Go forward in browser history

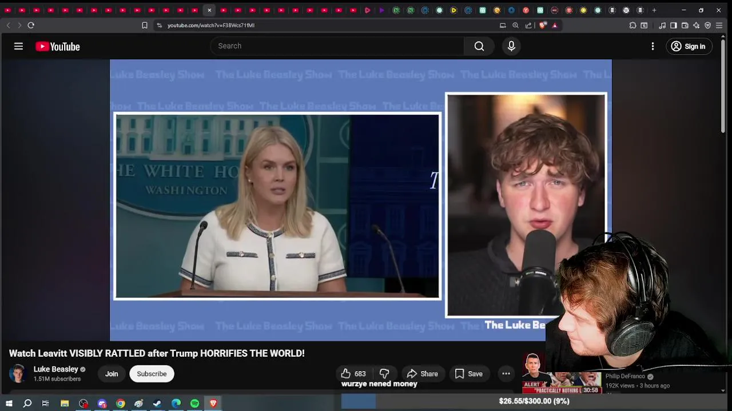click(19, 25)
